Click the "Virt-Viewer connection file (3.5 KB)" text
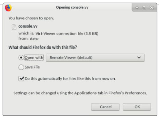 [67, 34]
